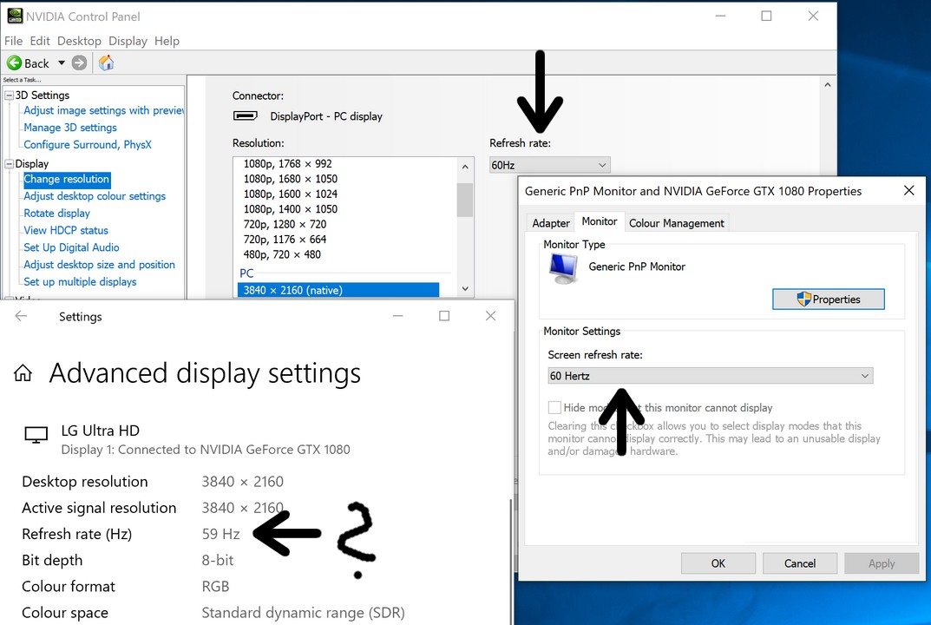Collapse the Display tree node
The width and height of the screenshot is (931, 625).
[9, 163]
